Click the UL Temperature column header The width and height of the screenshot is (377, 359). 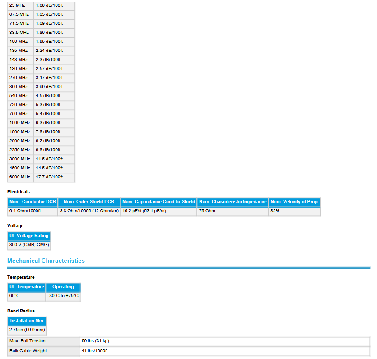point(27,287)
